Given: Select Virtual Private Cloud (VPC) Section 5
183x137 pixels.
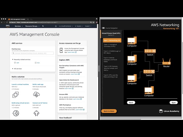Looking at the screenshot, I should click(111, 34).
